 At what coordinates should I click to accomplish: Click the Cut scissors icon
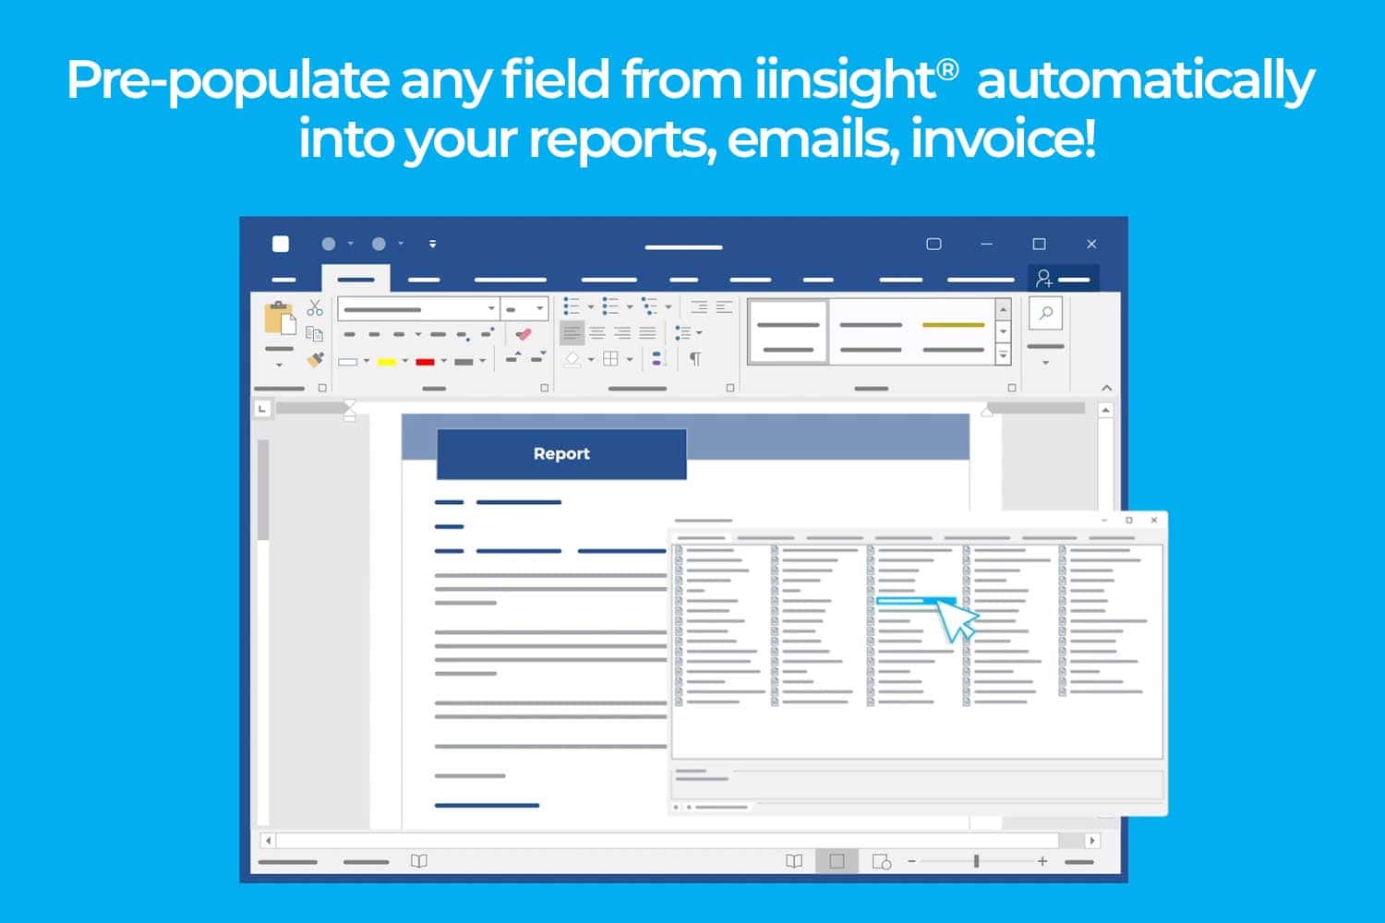pyautogui.click(x=315, y=307)
